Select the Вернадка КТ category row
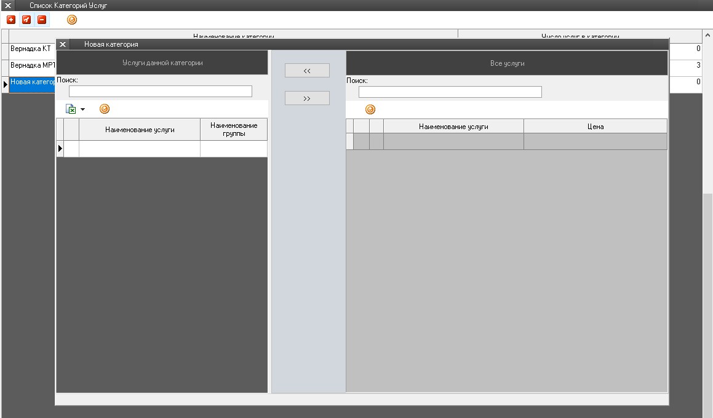Image resolution: width=713 pixels, height=418 pixels. (x=31, y=49)
